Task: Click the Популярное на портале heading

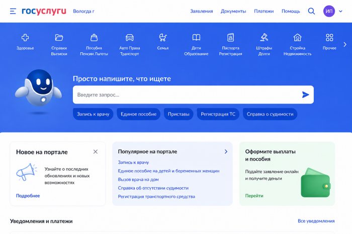Action: (x=147, y=152)
